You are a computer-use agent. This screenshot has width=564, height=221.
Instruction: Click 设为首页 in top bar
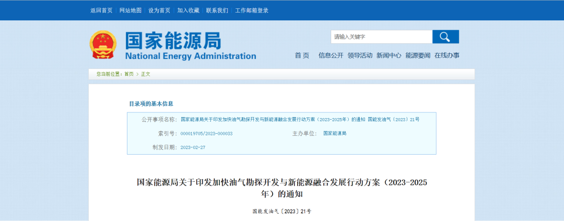[159, 10]
